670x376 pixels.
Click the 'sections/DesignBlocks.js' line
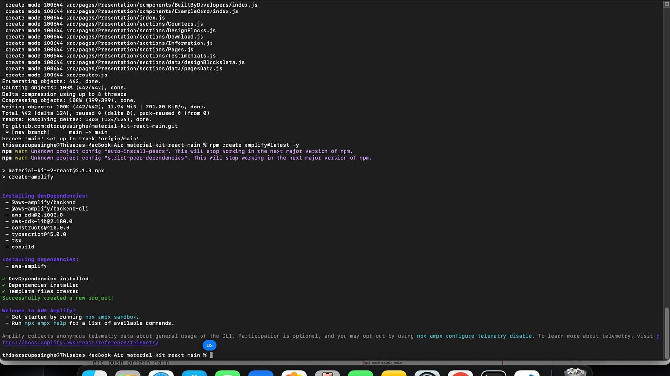pos(111,30)
